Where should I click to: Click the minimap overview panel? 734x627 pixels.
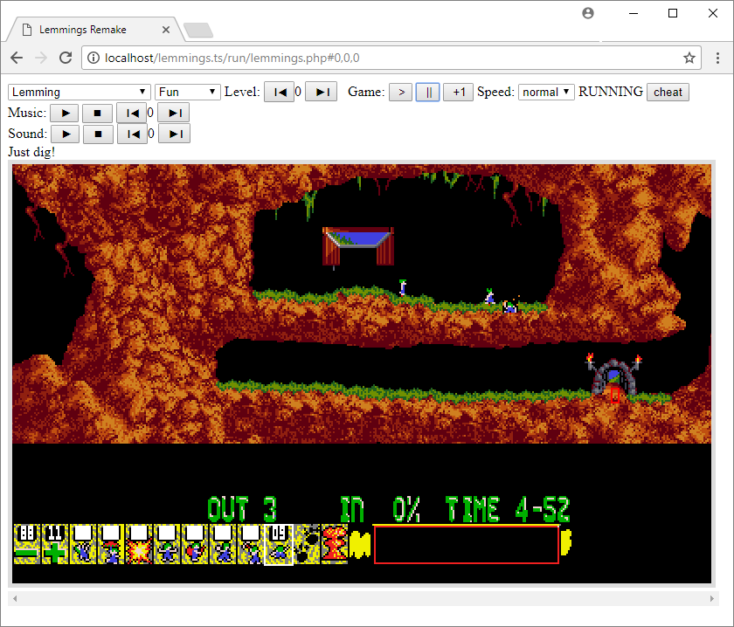pos(467,544)
